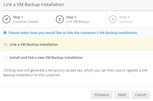
Task: Go to Step 1 Customer Details tab
Action: (x=27, y=19)
